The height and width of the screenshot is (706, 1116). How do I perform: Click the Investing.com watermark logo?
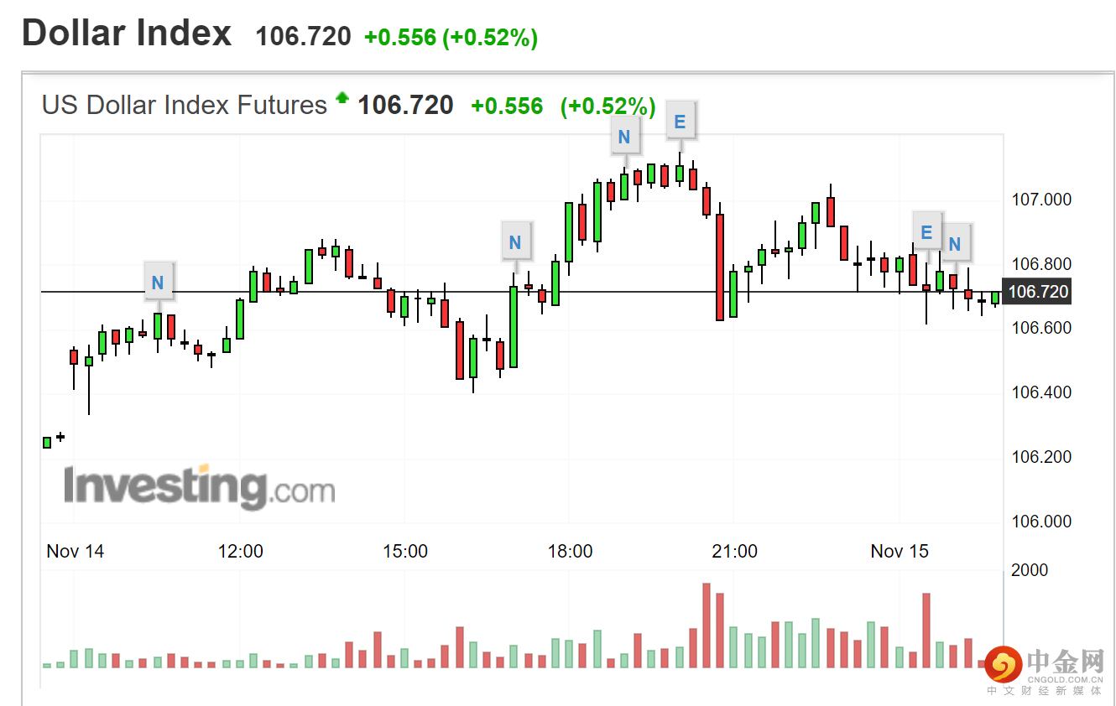pyautogui.click(x=200, y=487)
